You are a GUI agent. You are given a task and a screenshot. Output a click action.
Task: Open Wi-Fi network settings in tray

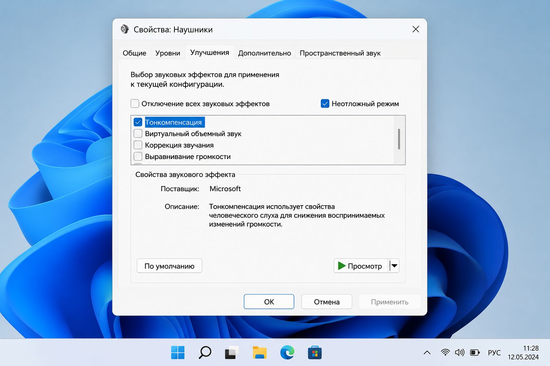point(445,353)
